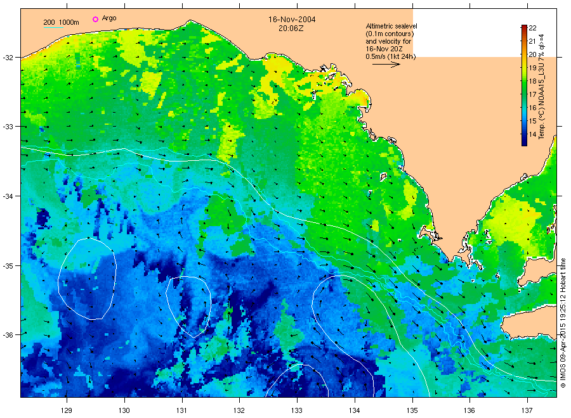Screen dimensions: 571x418
Task: Click the temperature color bar
Action: click(x=524, y=85)
